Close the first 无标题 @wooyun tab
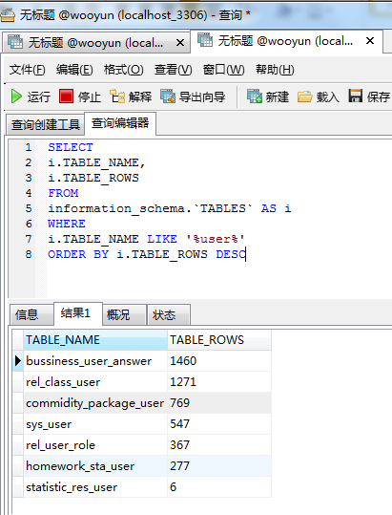 click(x=180, y=43)
